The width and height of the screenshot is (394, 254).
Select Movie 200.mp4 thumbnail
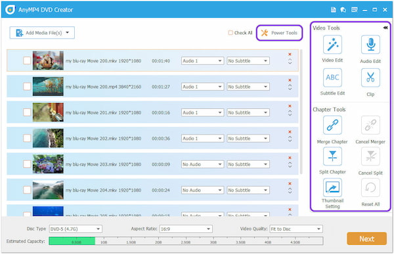click(48, 87)
